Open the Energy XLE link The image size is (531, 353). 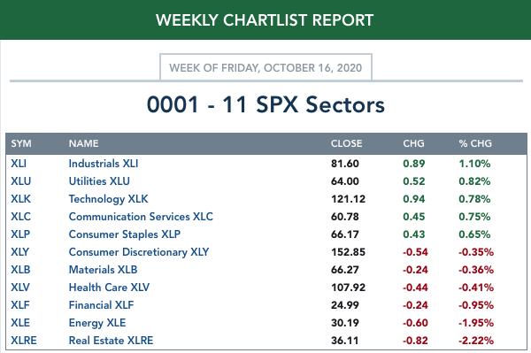[97, 323]
